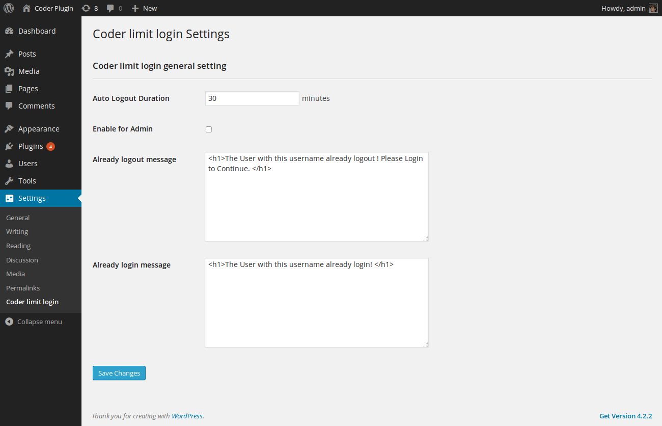Select Coder limit login submenu item
Screen dimensions: 662x426
click(32, 302)
